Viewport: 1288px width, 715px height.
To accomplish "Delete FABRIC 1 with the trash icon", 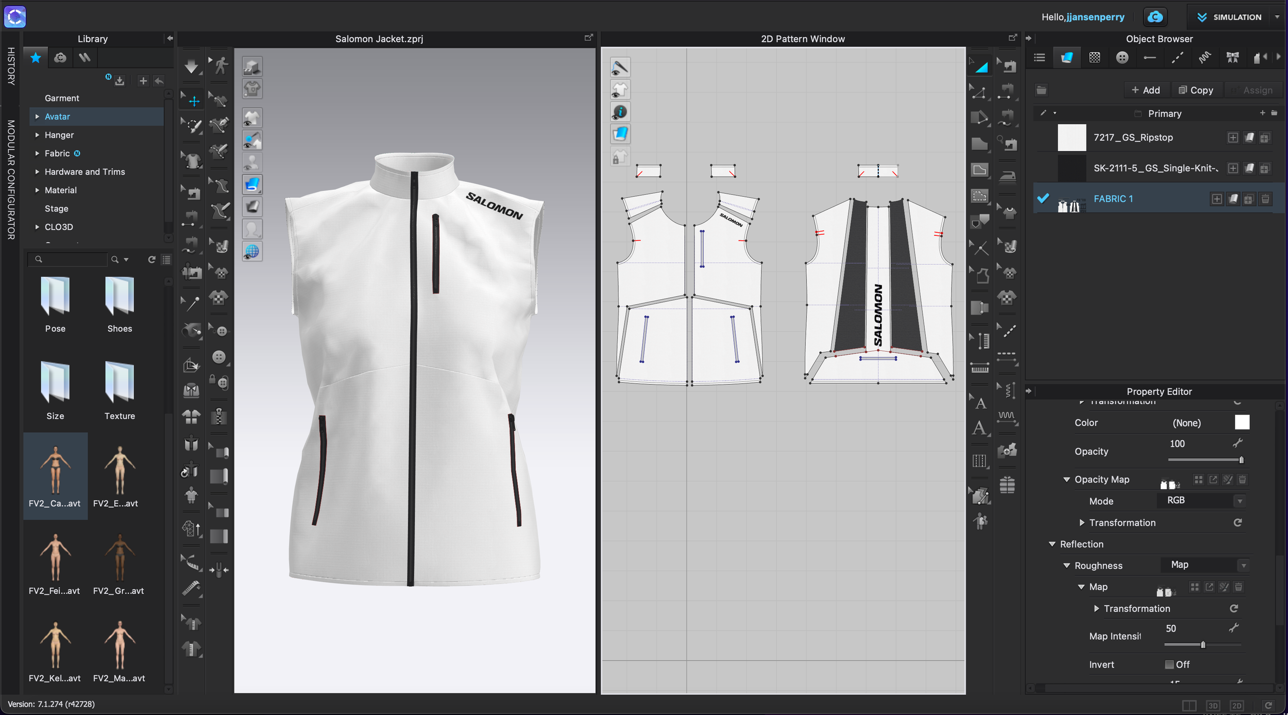I will pyautogui.click(x=1265, y=199).
